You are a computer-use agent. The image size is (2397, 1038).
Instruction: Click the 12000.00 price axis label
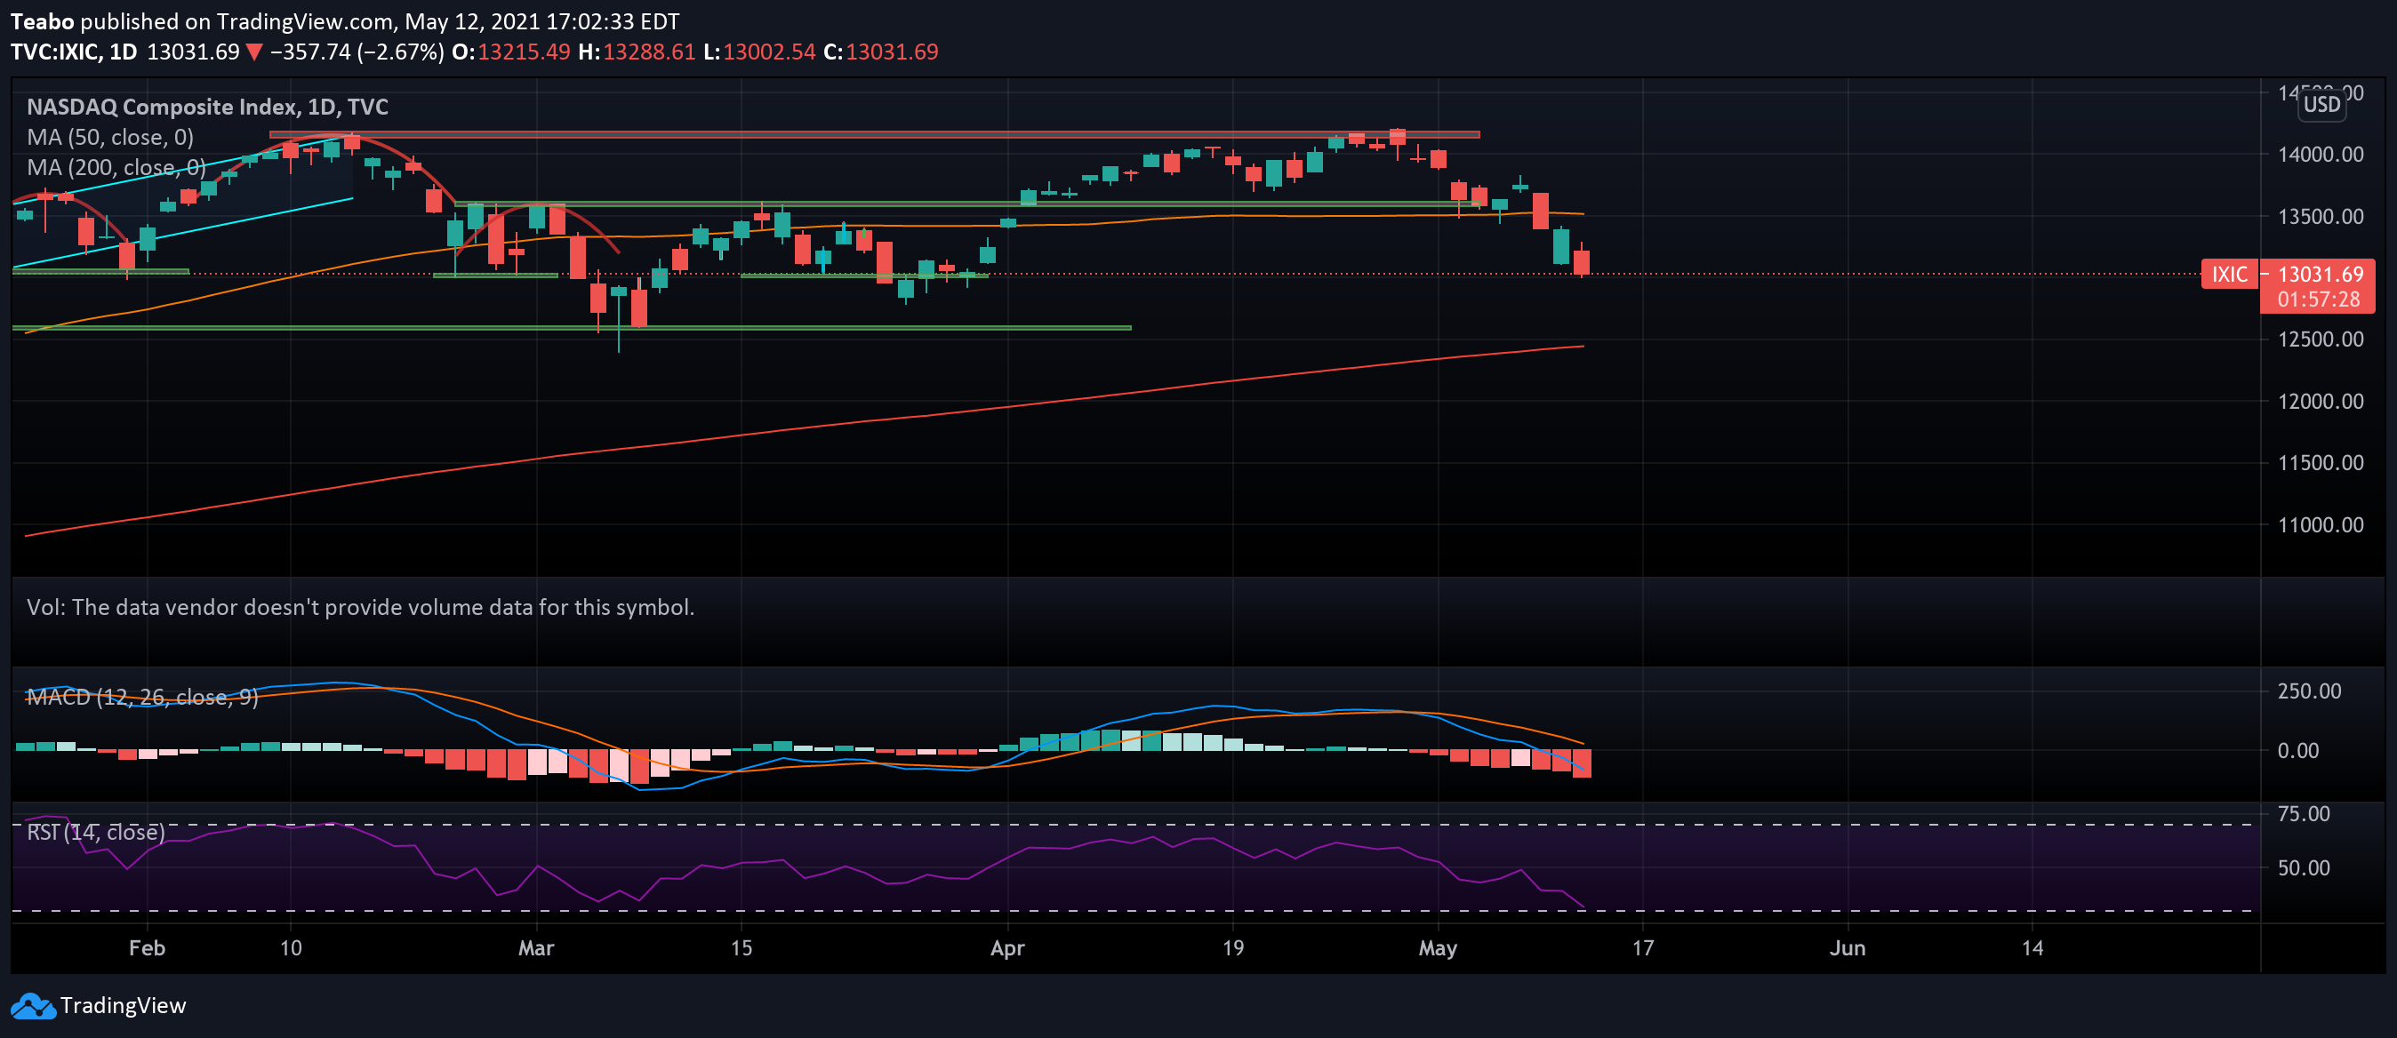(2321, 402)
